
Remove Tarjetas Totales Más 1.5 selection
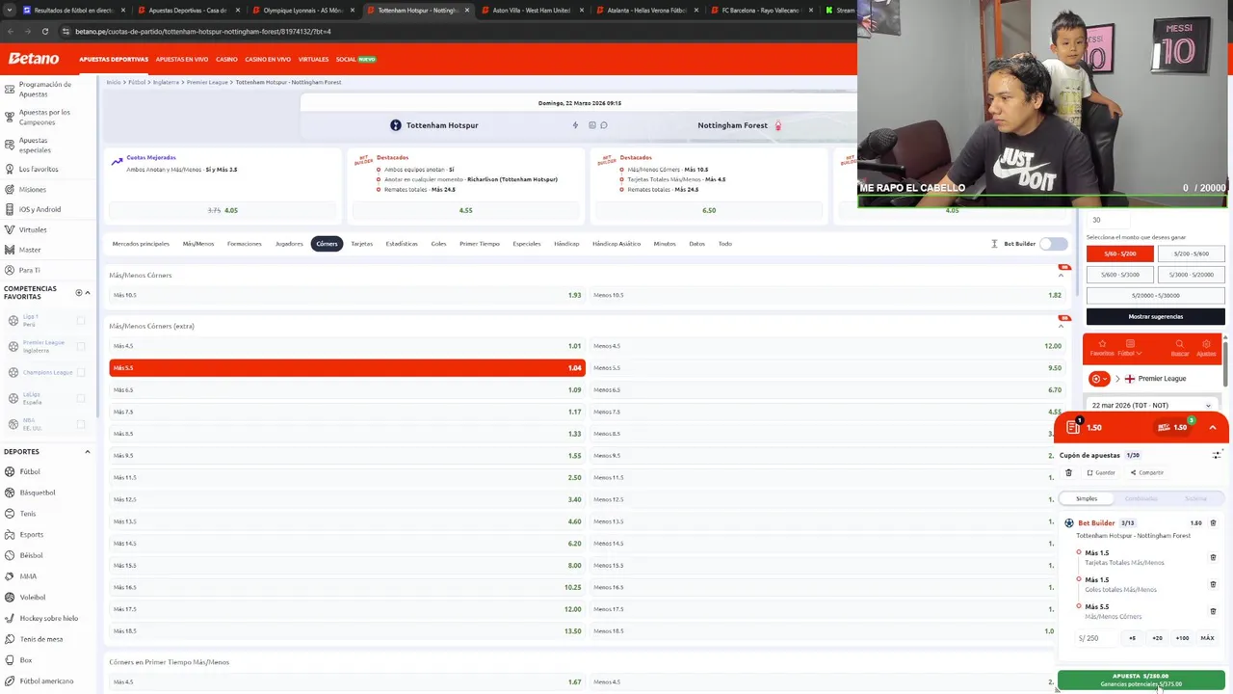[x=1213, y=557]
